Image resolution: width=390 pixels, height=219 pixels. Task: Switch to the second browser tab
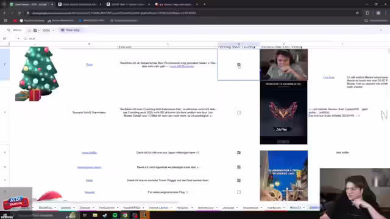[x=80, y=4]
